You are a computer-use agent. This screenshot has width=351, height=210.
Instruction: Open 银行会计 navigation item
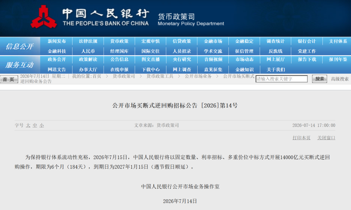(307, 41)
